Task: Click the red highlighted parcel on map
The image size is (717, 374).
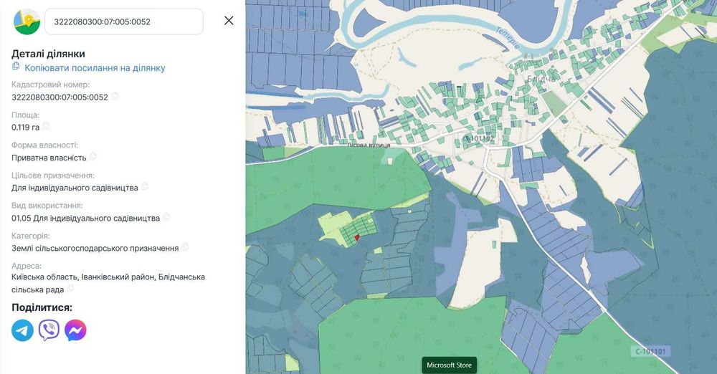Action: click(356, 238)
